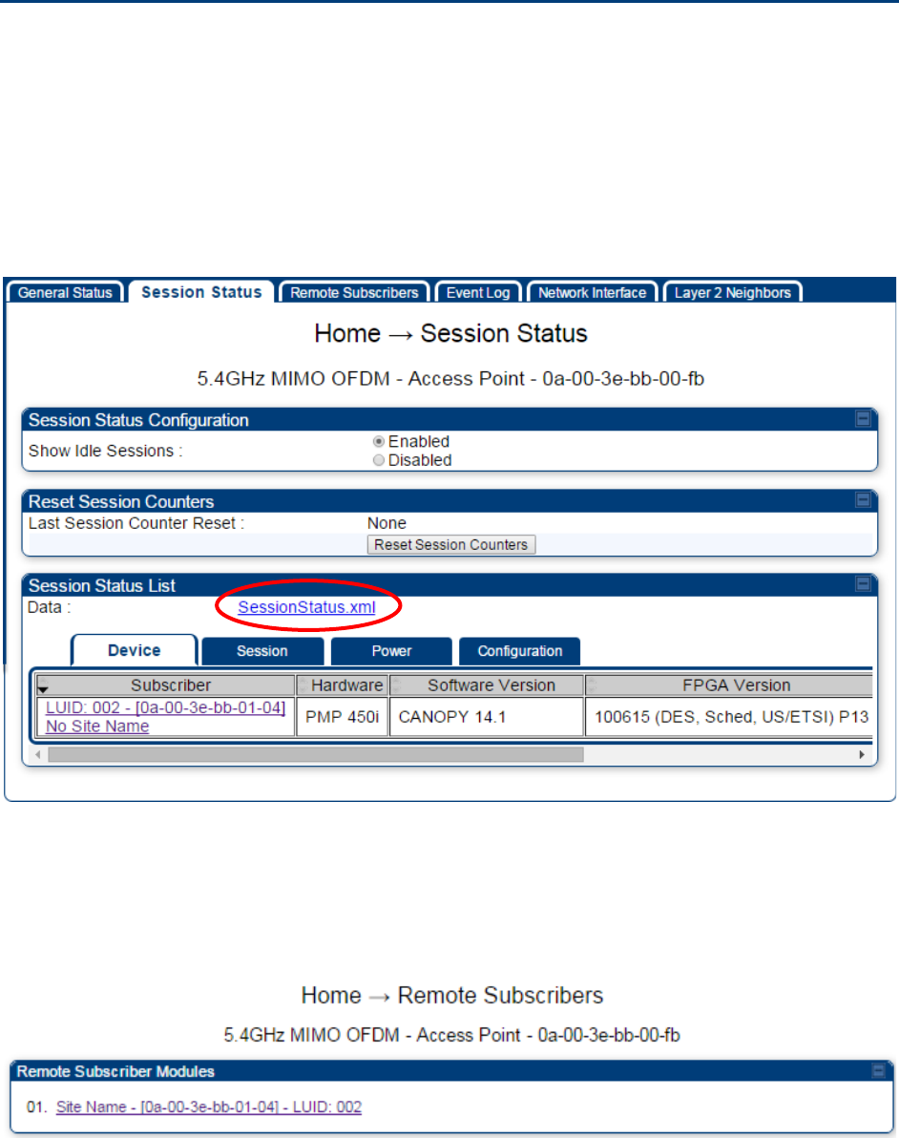
Task: Open the SessionStatus.xml link
Action: (307, 607)
